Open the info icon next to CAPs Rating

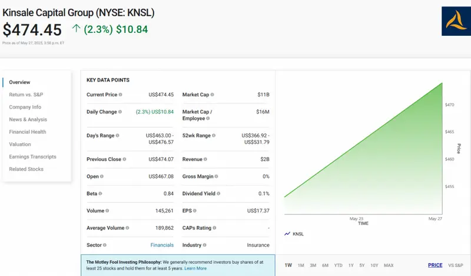point(214,228)
